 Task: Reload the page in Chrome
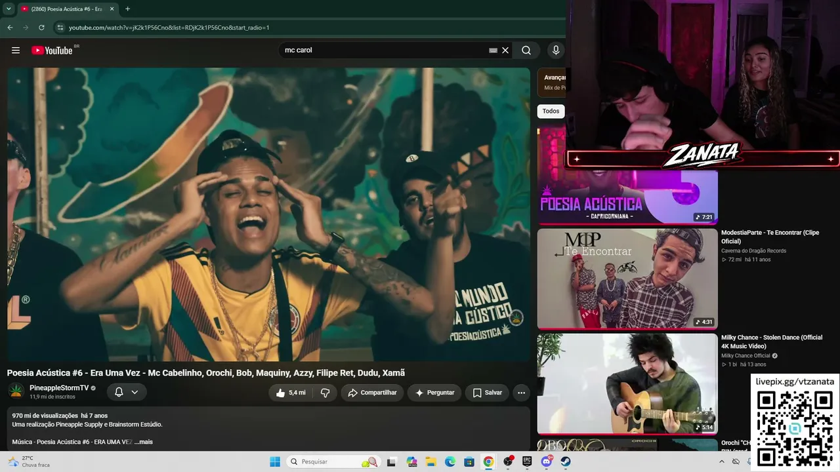point(41,28)
